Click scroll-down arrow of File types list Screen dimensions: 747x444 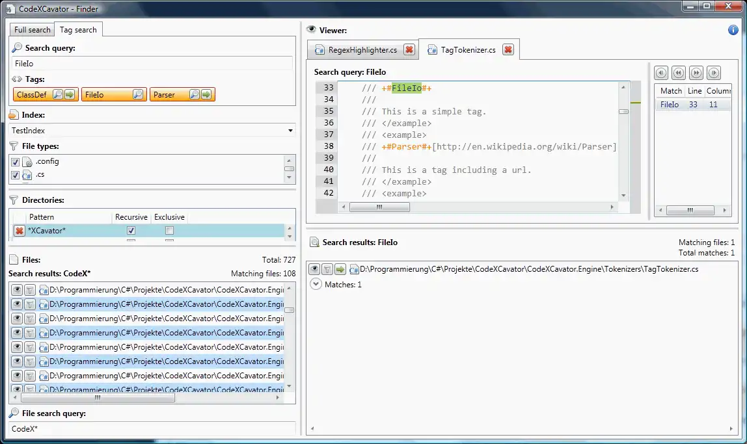click(289, 177)
